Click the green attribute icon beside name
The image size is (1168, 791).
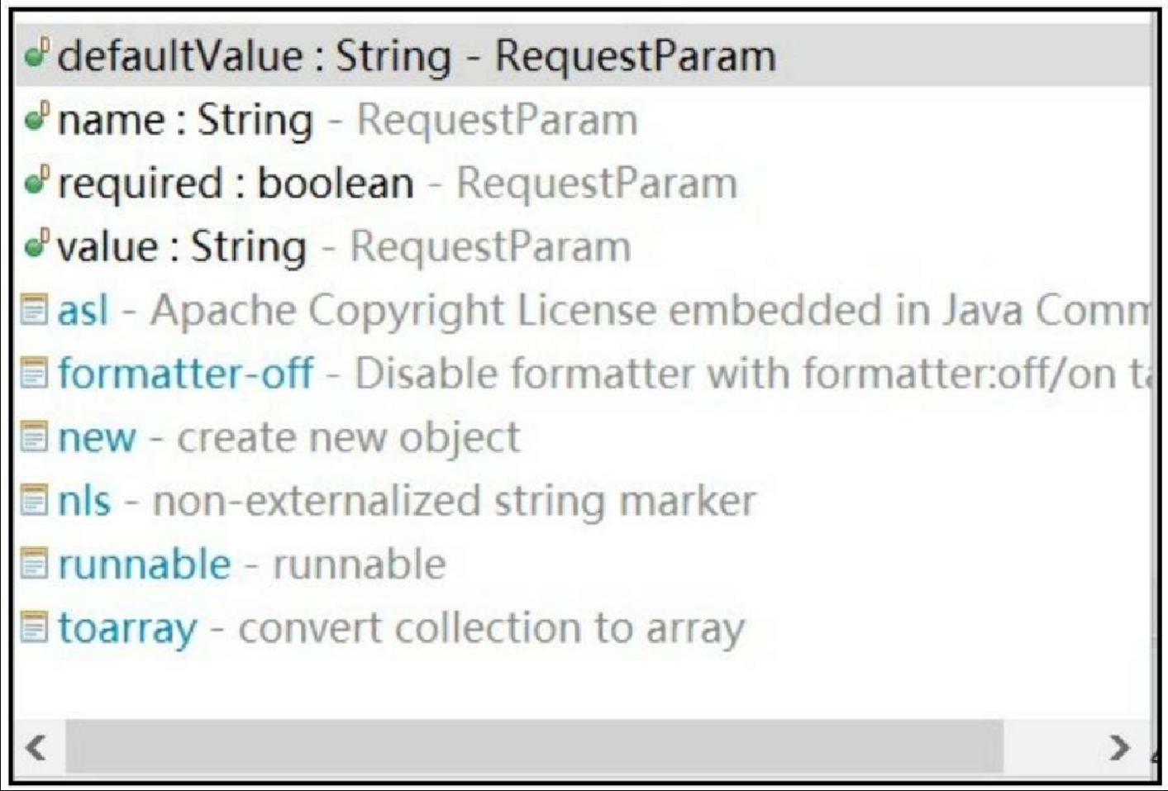(36, 118)
